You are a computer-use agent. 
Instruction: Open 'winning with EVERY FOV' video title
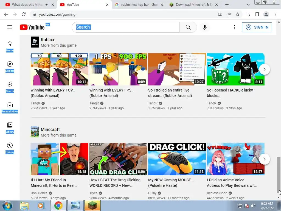click(x=53, y=93)
